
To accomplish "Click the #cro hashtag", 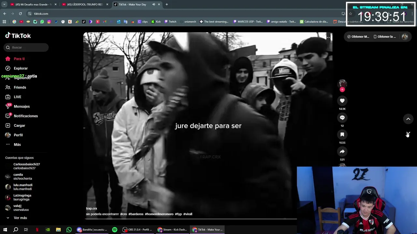I will click(x=123, y=214).
